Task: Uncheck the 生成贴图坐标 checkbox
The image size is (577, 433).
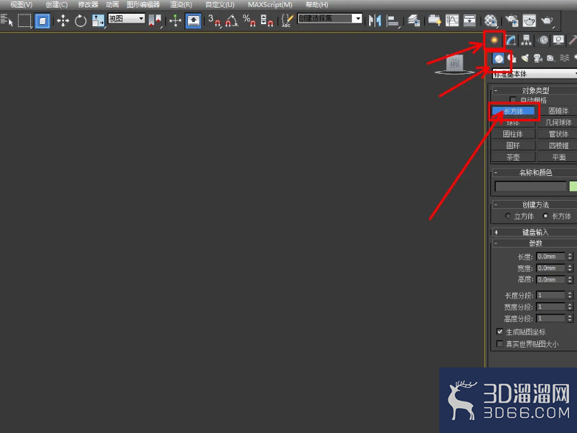Action: pos(500,332)
